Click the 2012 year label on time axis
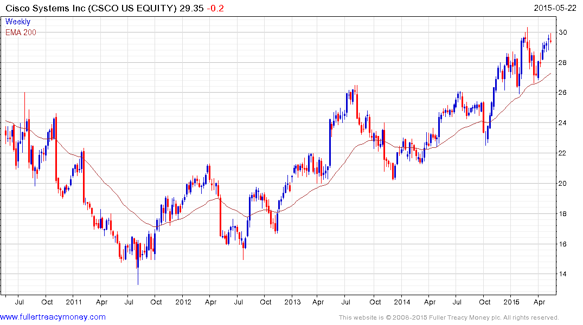The width and height of the screenshot is (583, 325). [x=183, y=302]
